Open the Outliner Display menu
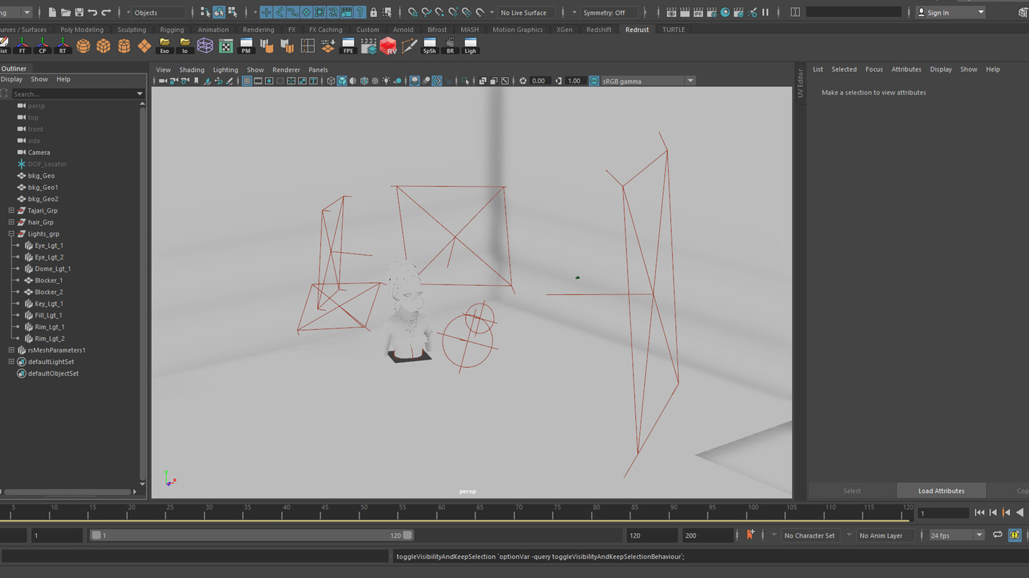 point(12,80)
